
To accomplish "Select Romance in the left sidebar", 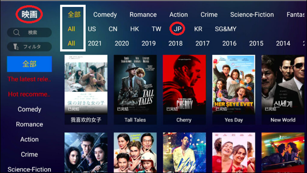I will pos(29,124).
